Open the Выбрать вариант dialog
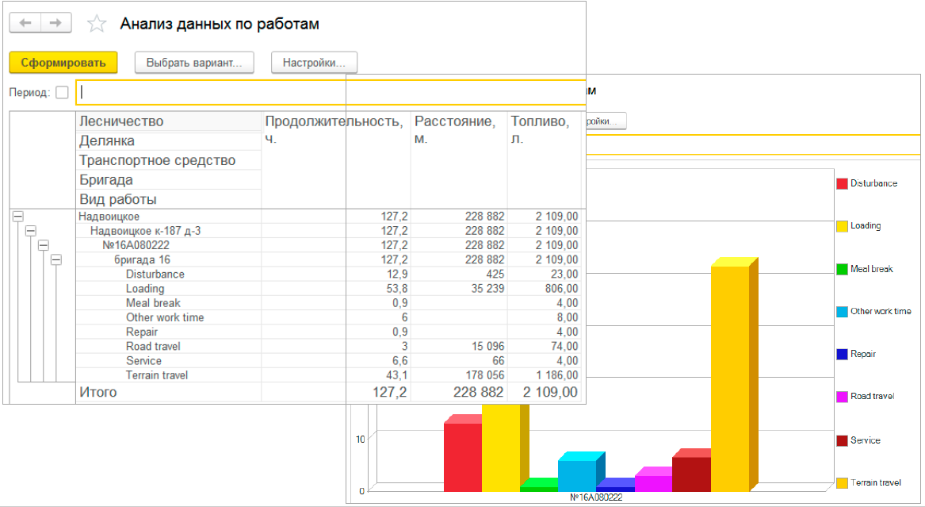The image size is (925, 507). 194,63
